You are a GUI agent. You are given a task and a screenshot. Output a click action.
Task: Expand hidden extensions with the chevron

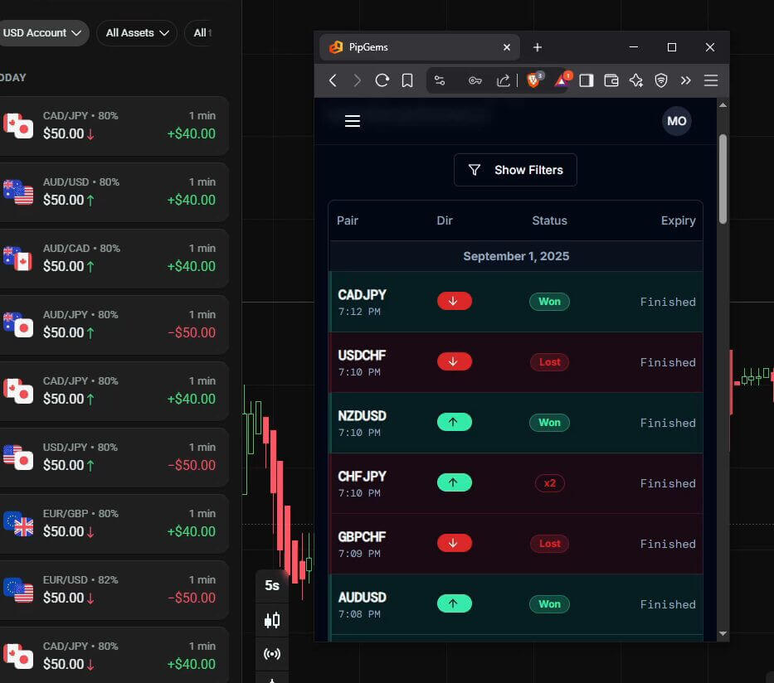686,80
